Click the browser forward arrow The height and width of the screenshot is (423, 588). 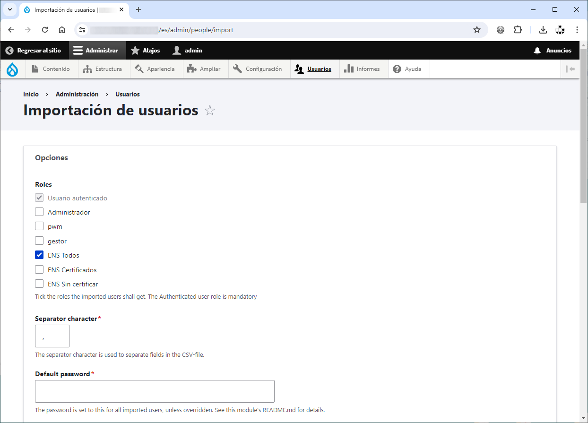coord(28,30)
